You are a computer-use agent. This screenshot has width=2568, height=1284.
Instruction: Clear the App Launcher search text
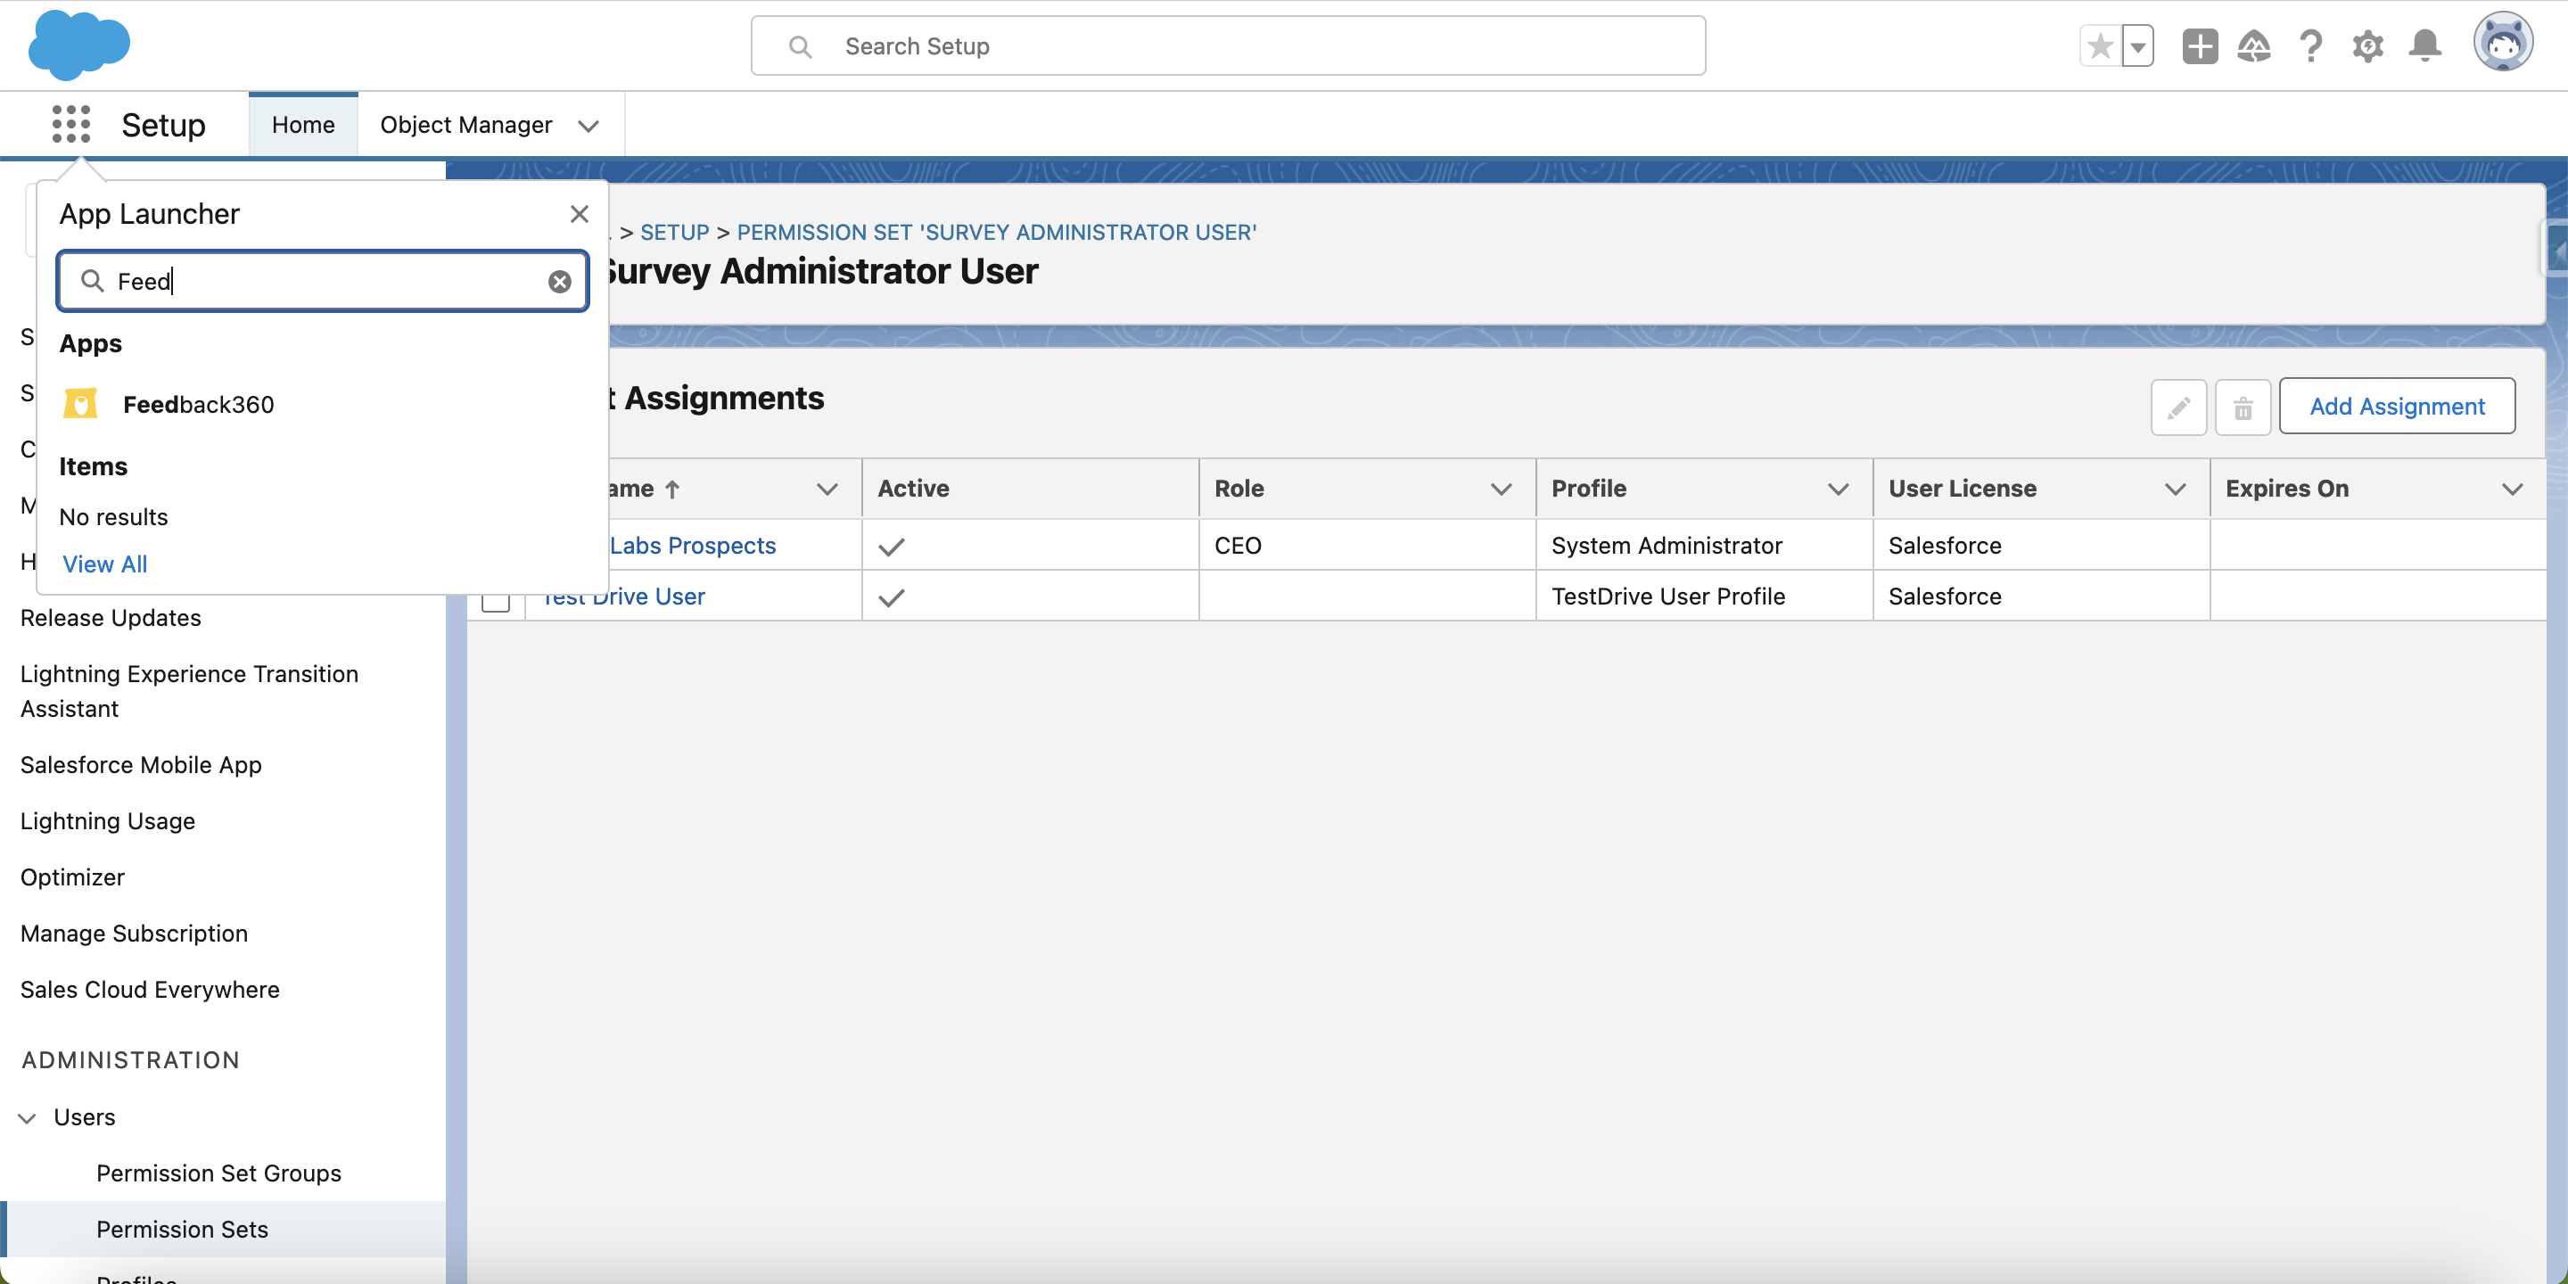point(560,282)
